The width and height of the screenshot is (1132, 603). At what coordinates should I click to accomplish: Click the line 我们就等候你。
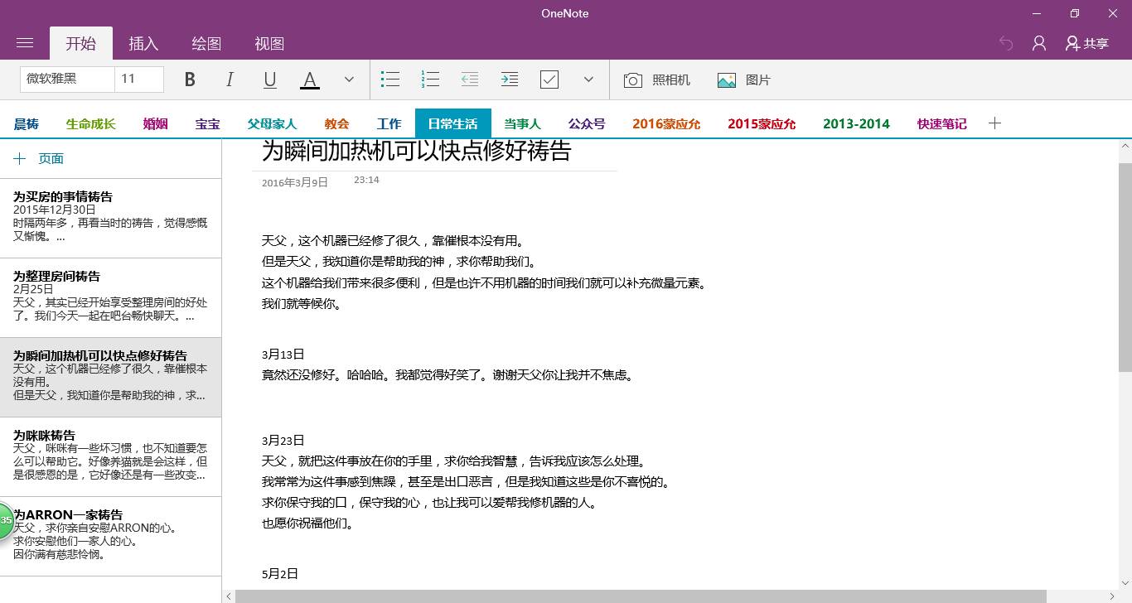[302, 303]
